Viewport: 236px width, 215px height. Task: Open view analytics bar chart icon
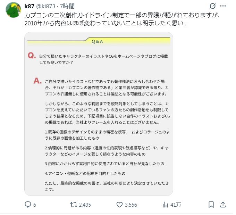165,205
